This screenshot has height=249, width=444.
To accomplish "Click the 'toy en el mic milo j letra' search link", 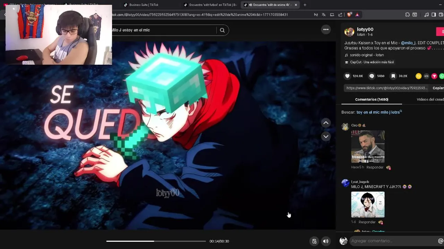I will point(379,112).
